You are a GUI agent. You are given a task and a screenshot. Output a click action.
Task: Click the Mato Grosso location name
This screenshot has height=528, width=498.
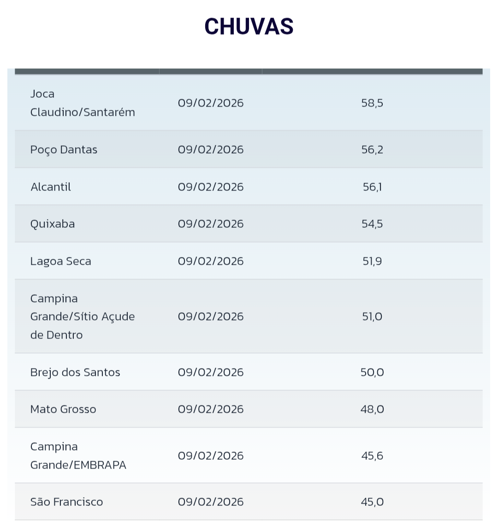(x=63, y=409)
